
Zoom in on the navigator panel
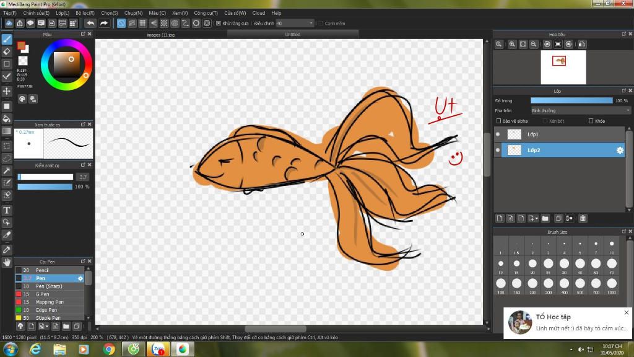pyautogui.click(x=512, y=44)
